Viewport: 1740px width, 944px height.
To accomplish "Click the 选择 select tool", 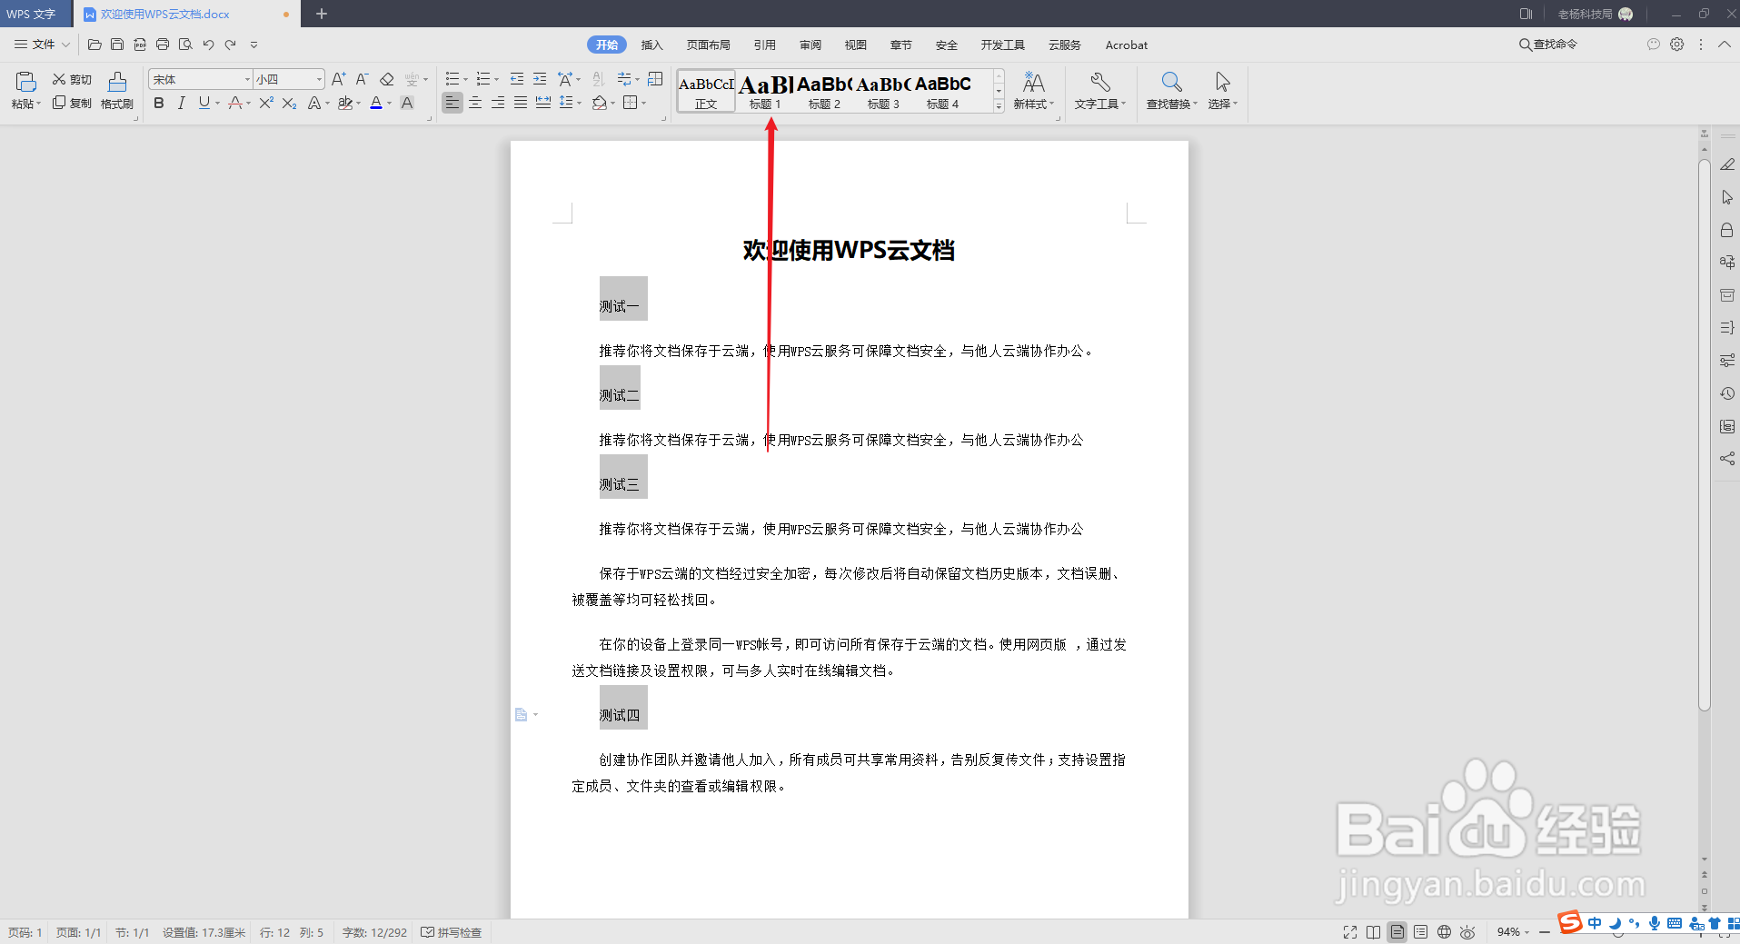I will point(1223,91).
